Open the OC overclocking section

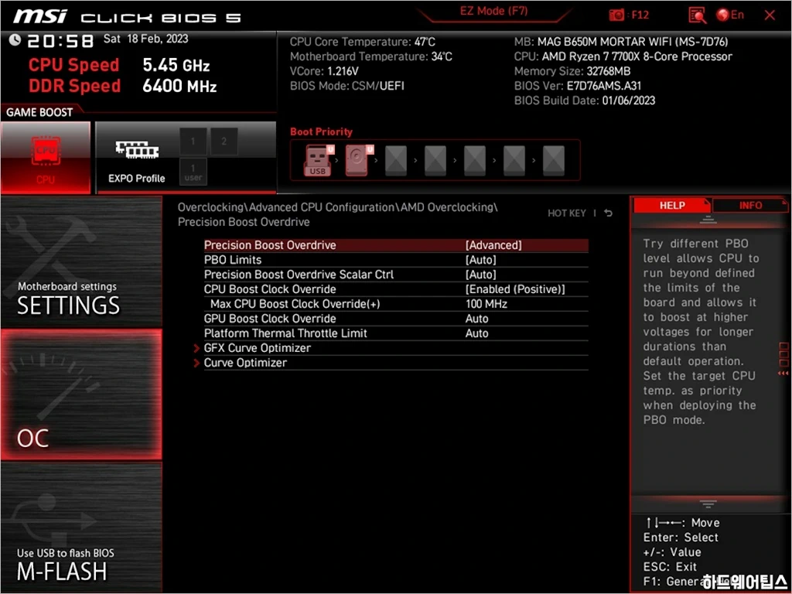(x=81, y=394)
